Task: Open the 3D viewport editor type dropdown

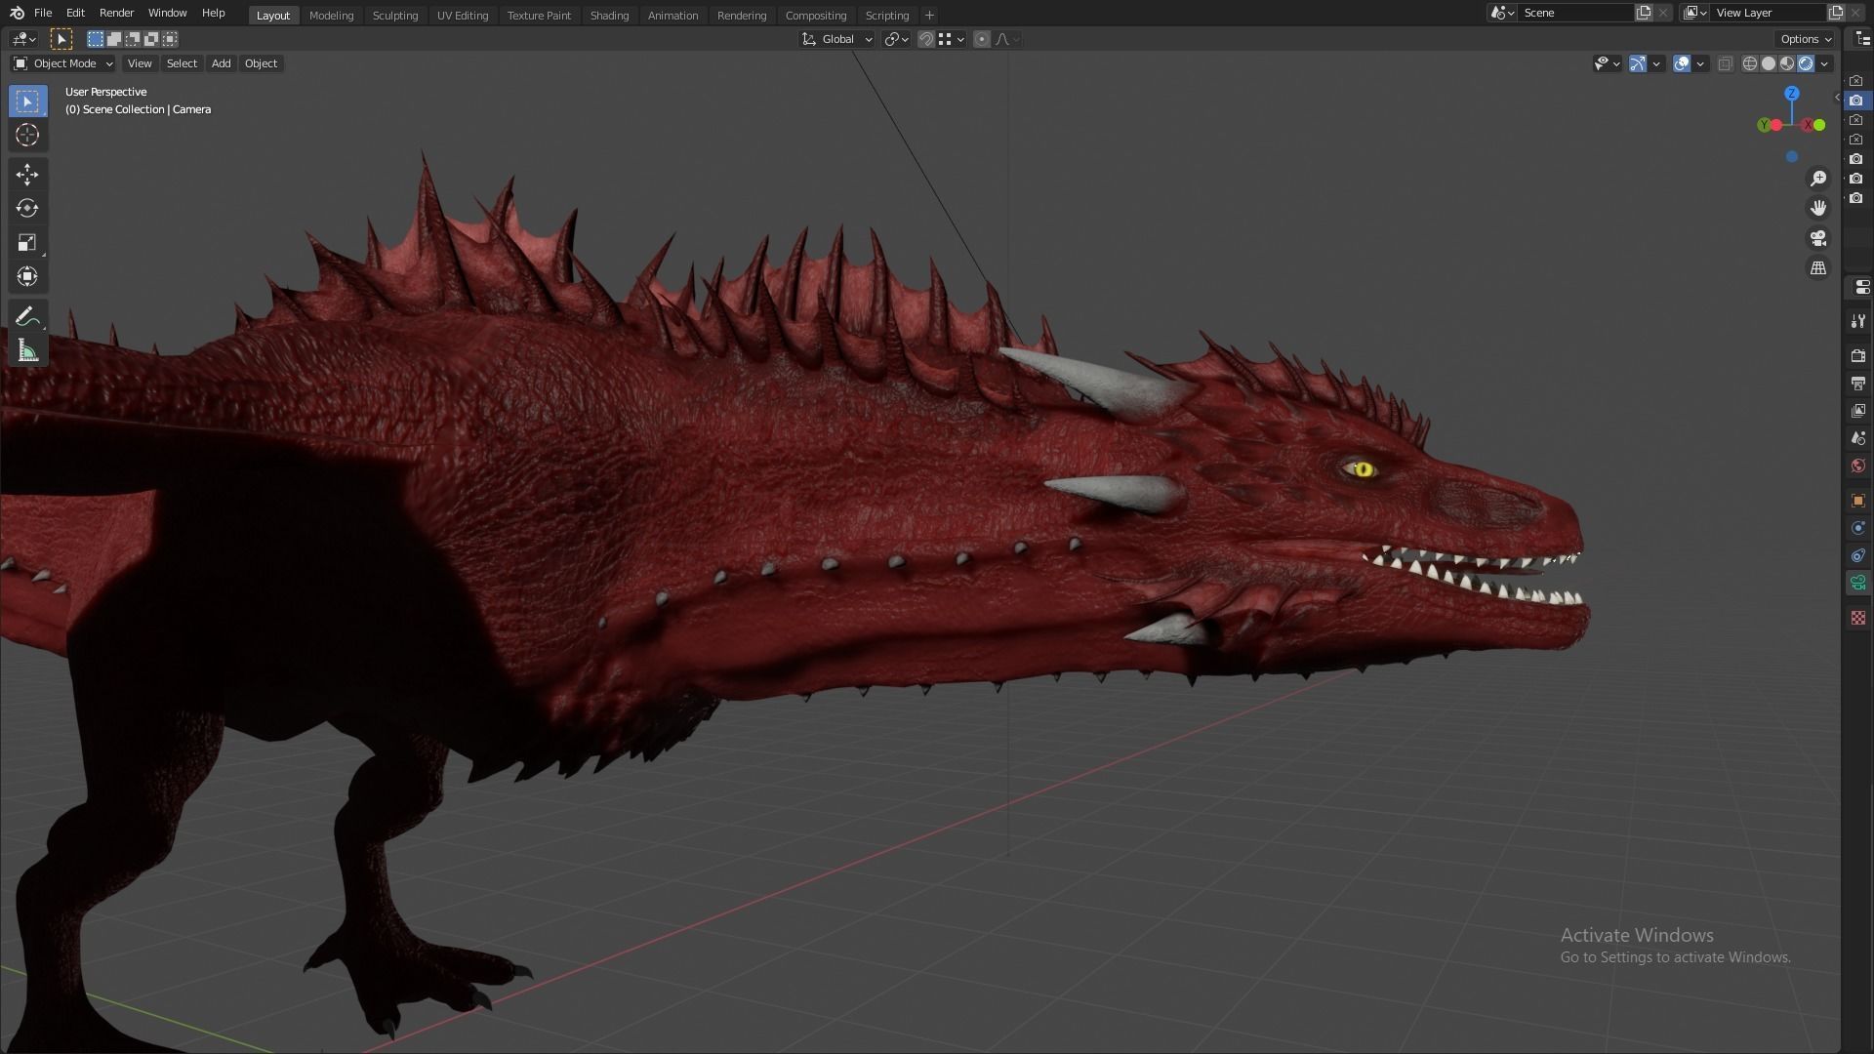Action: (x=24, y=39)
